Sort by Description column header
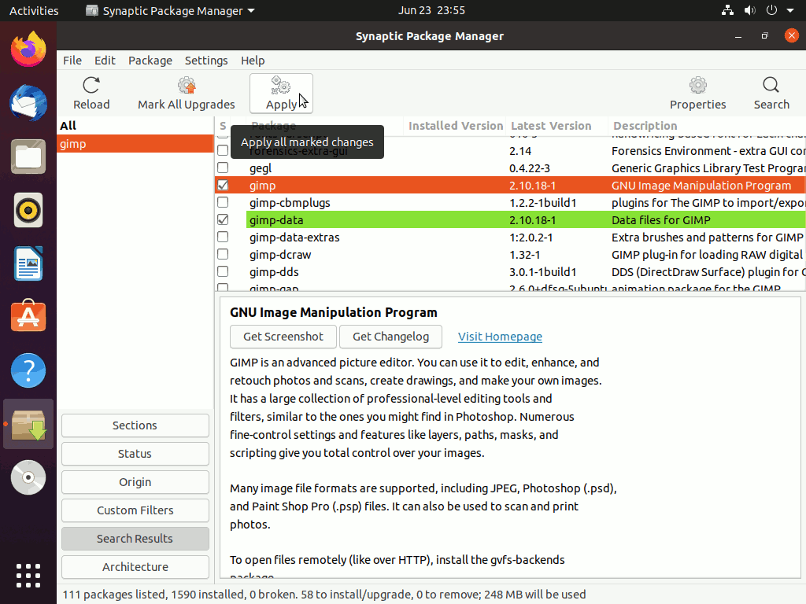This screenshot has height=604, width=806. click(708, 126)
